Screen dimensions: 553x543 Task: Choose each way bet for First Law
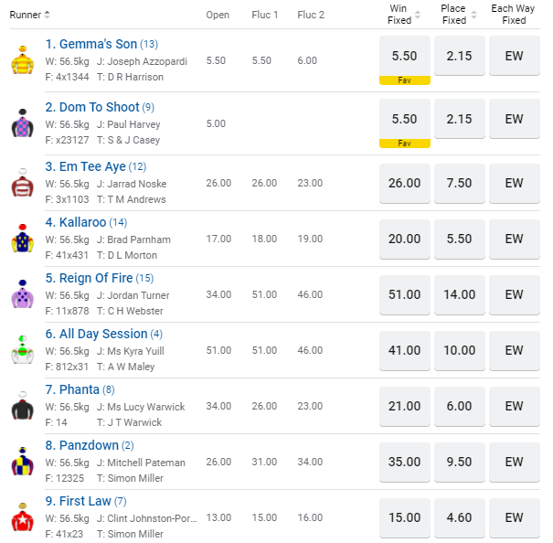pyautogui.click(x=514, y=517)
